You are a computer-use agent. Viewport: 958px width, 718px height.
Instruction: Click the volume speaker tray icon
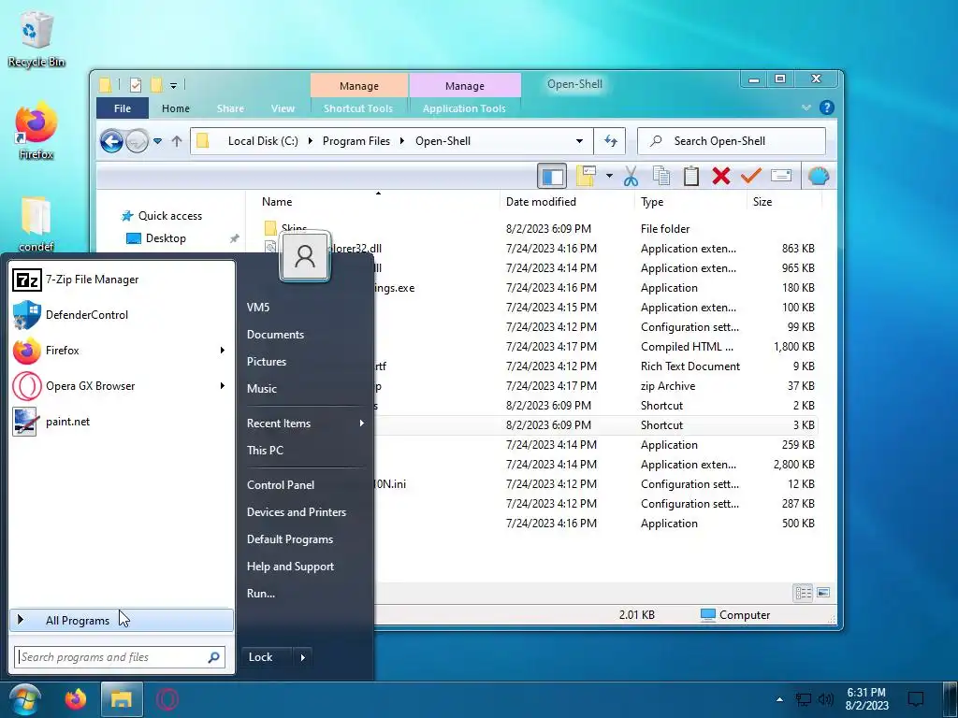tap(826, 699)
